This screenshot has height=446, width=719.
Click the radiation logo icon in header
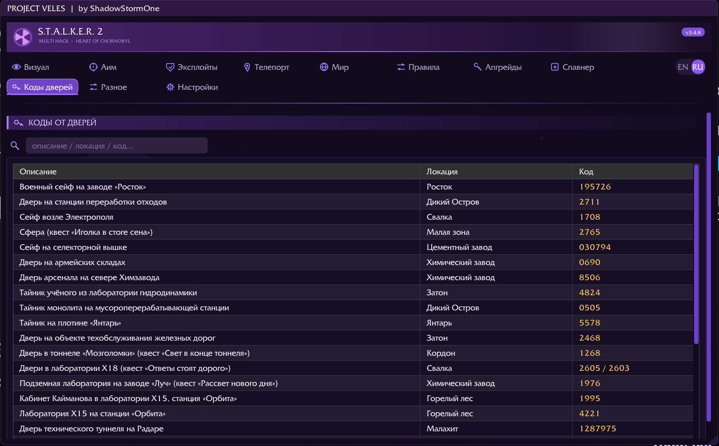(x=22, y=37)
